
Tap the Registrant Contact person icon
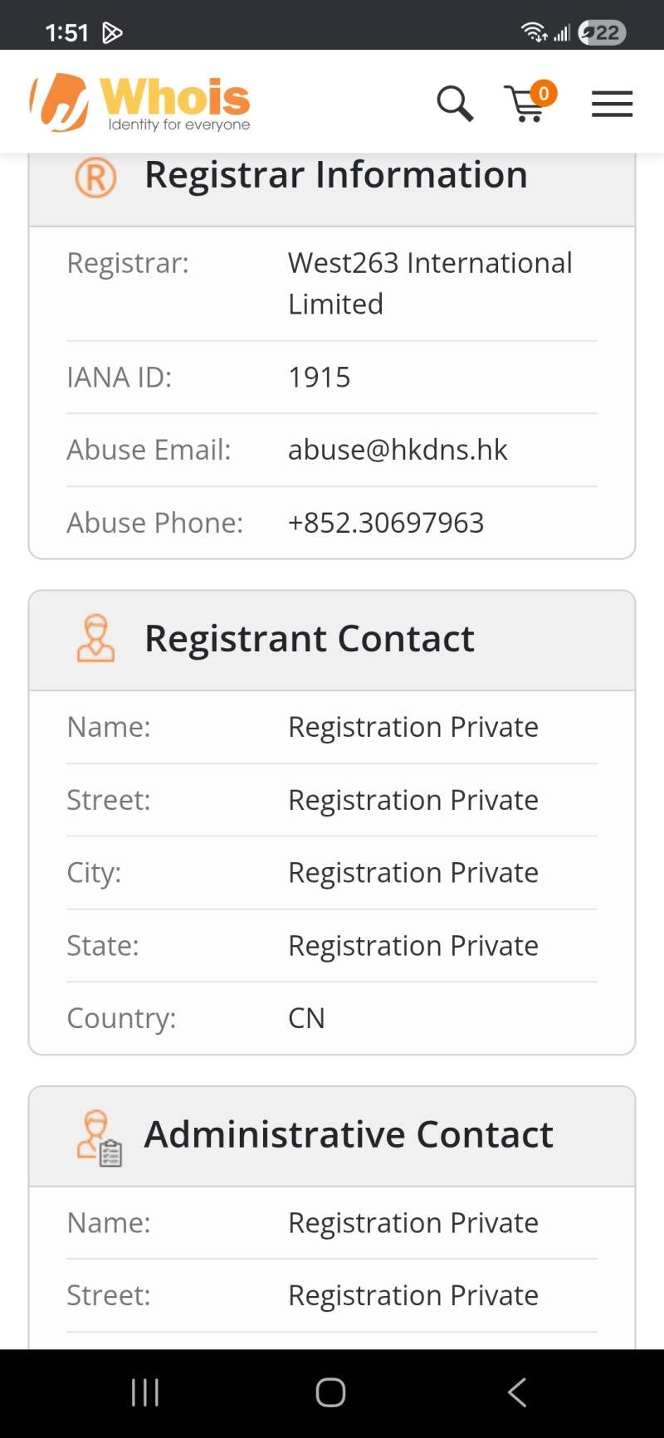coord(96,638)
